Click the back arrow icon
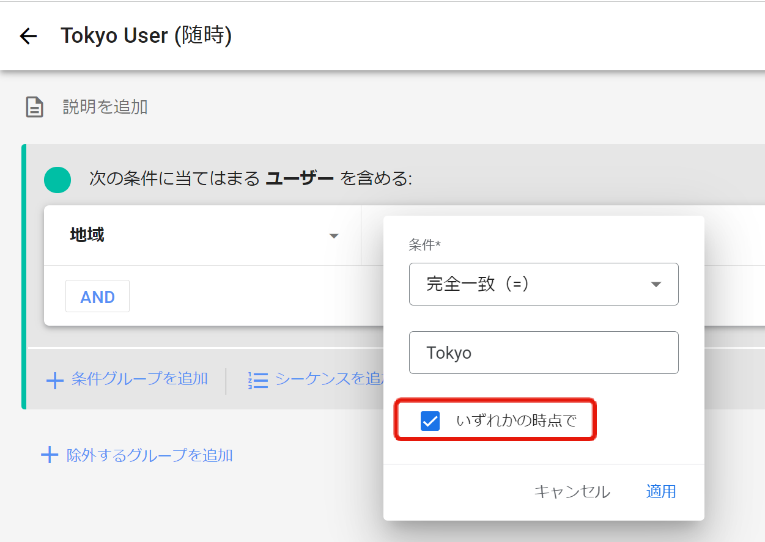The height and width of the screenshot is (542, 765). coord(28,36)
